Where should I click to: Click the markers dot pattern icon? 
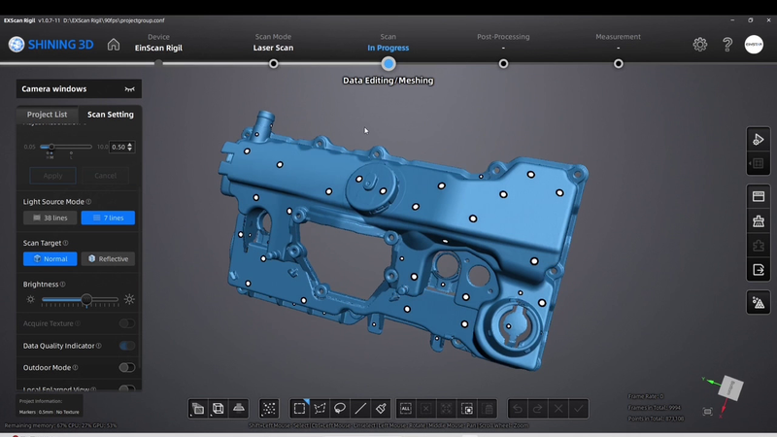(269, 409)
